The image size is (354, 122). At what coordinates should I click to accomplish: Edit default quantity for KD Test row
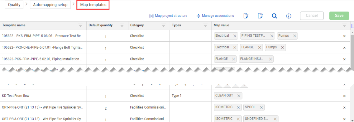[x=106, y=96]
